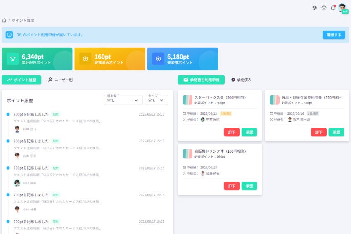Viewport: 351px width, 234px height.
Task: Approve the 自販機ドリンク件 request
Action: pyautogui.click(x=249, y=186)
